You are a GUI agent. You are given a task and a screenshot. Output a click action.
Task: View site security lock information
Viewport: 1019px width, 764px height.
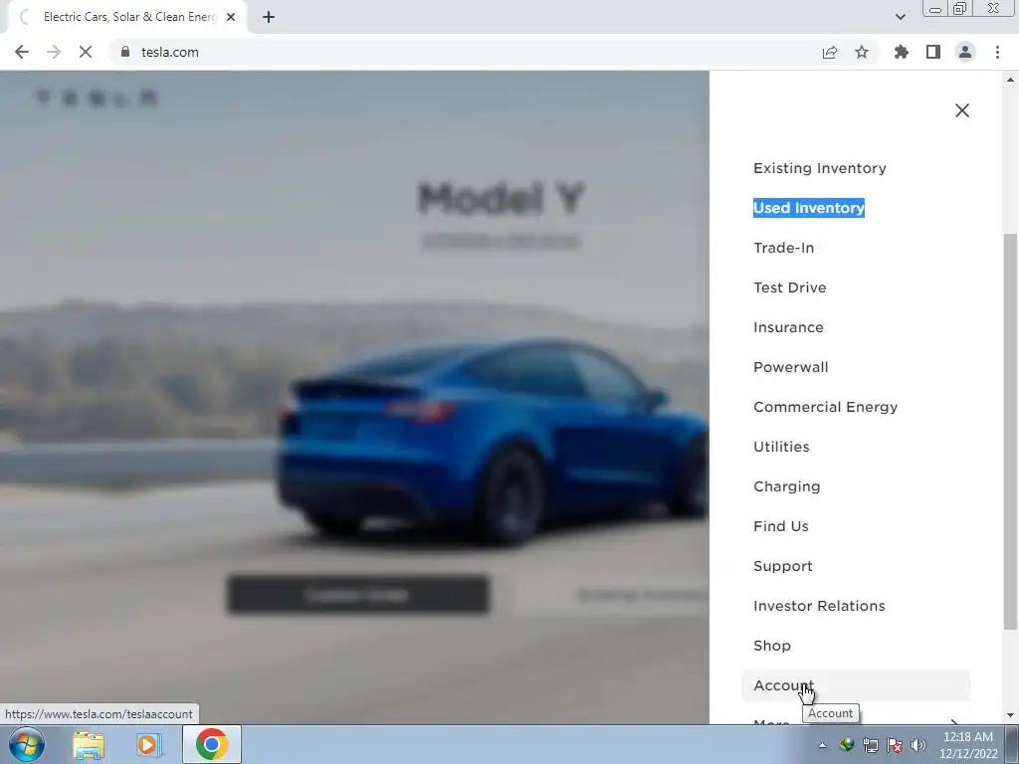click(x=125, y=52)
